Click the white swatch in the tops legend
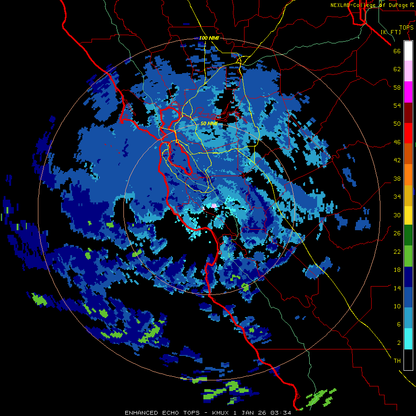The width and height of the screenshot is (416, 416). point(408,51)
